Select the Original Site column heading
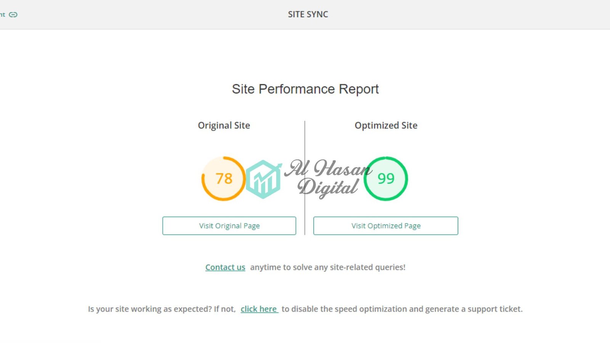610x343 pixels. pyautogui.click(x=224, y=125)
